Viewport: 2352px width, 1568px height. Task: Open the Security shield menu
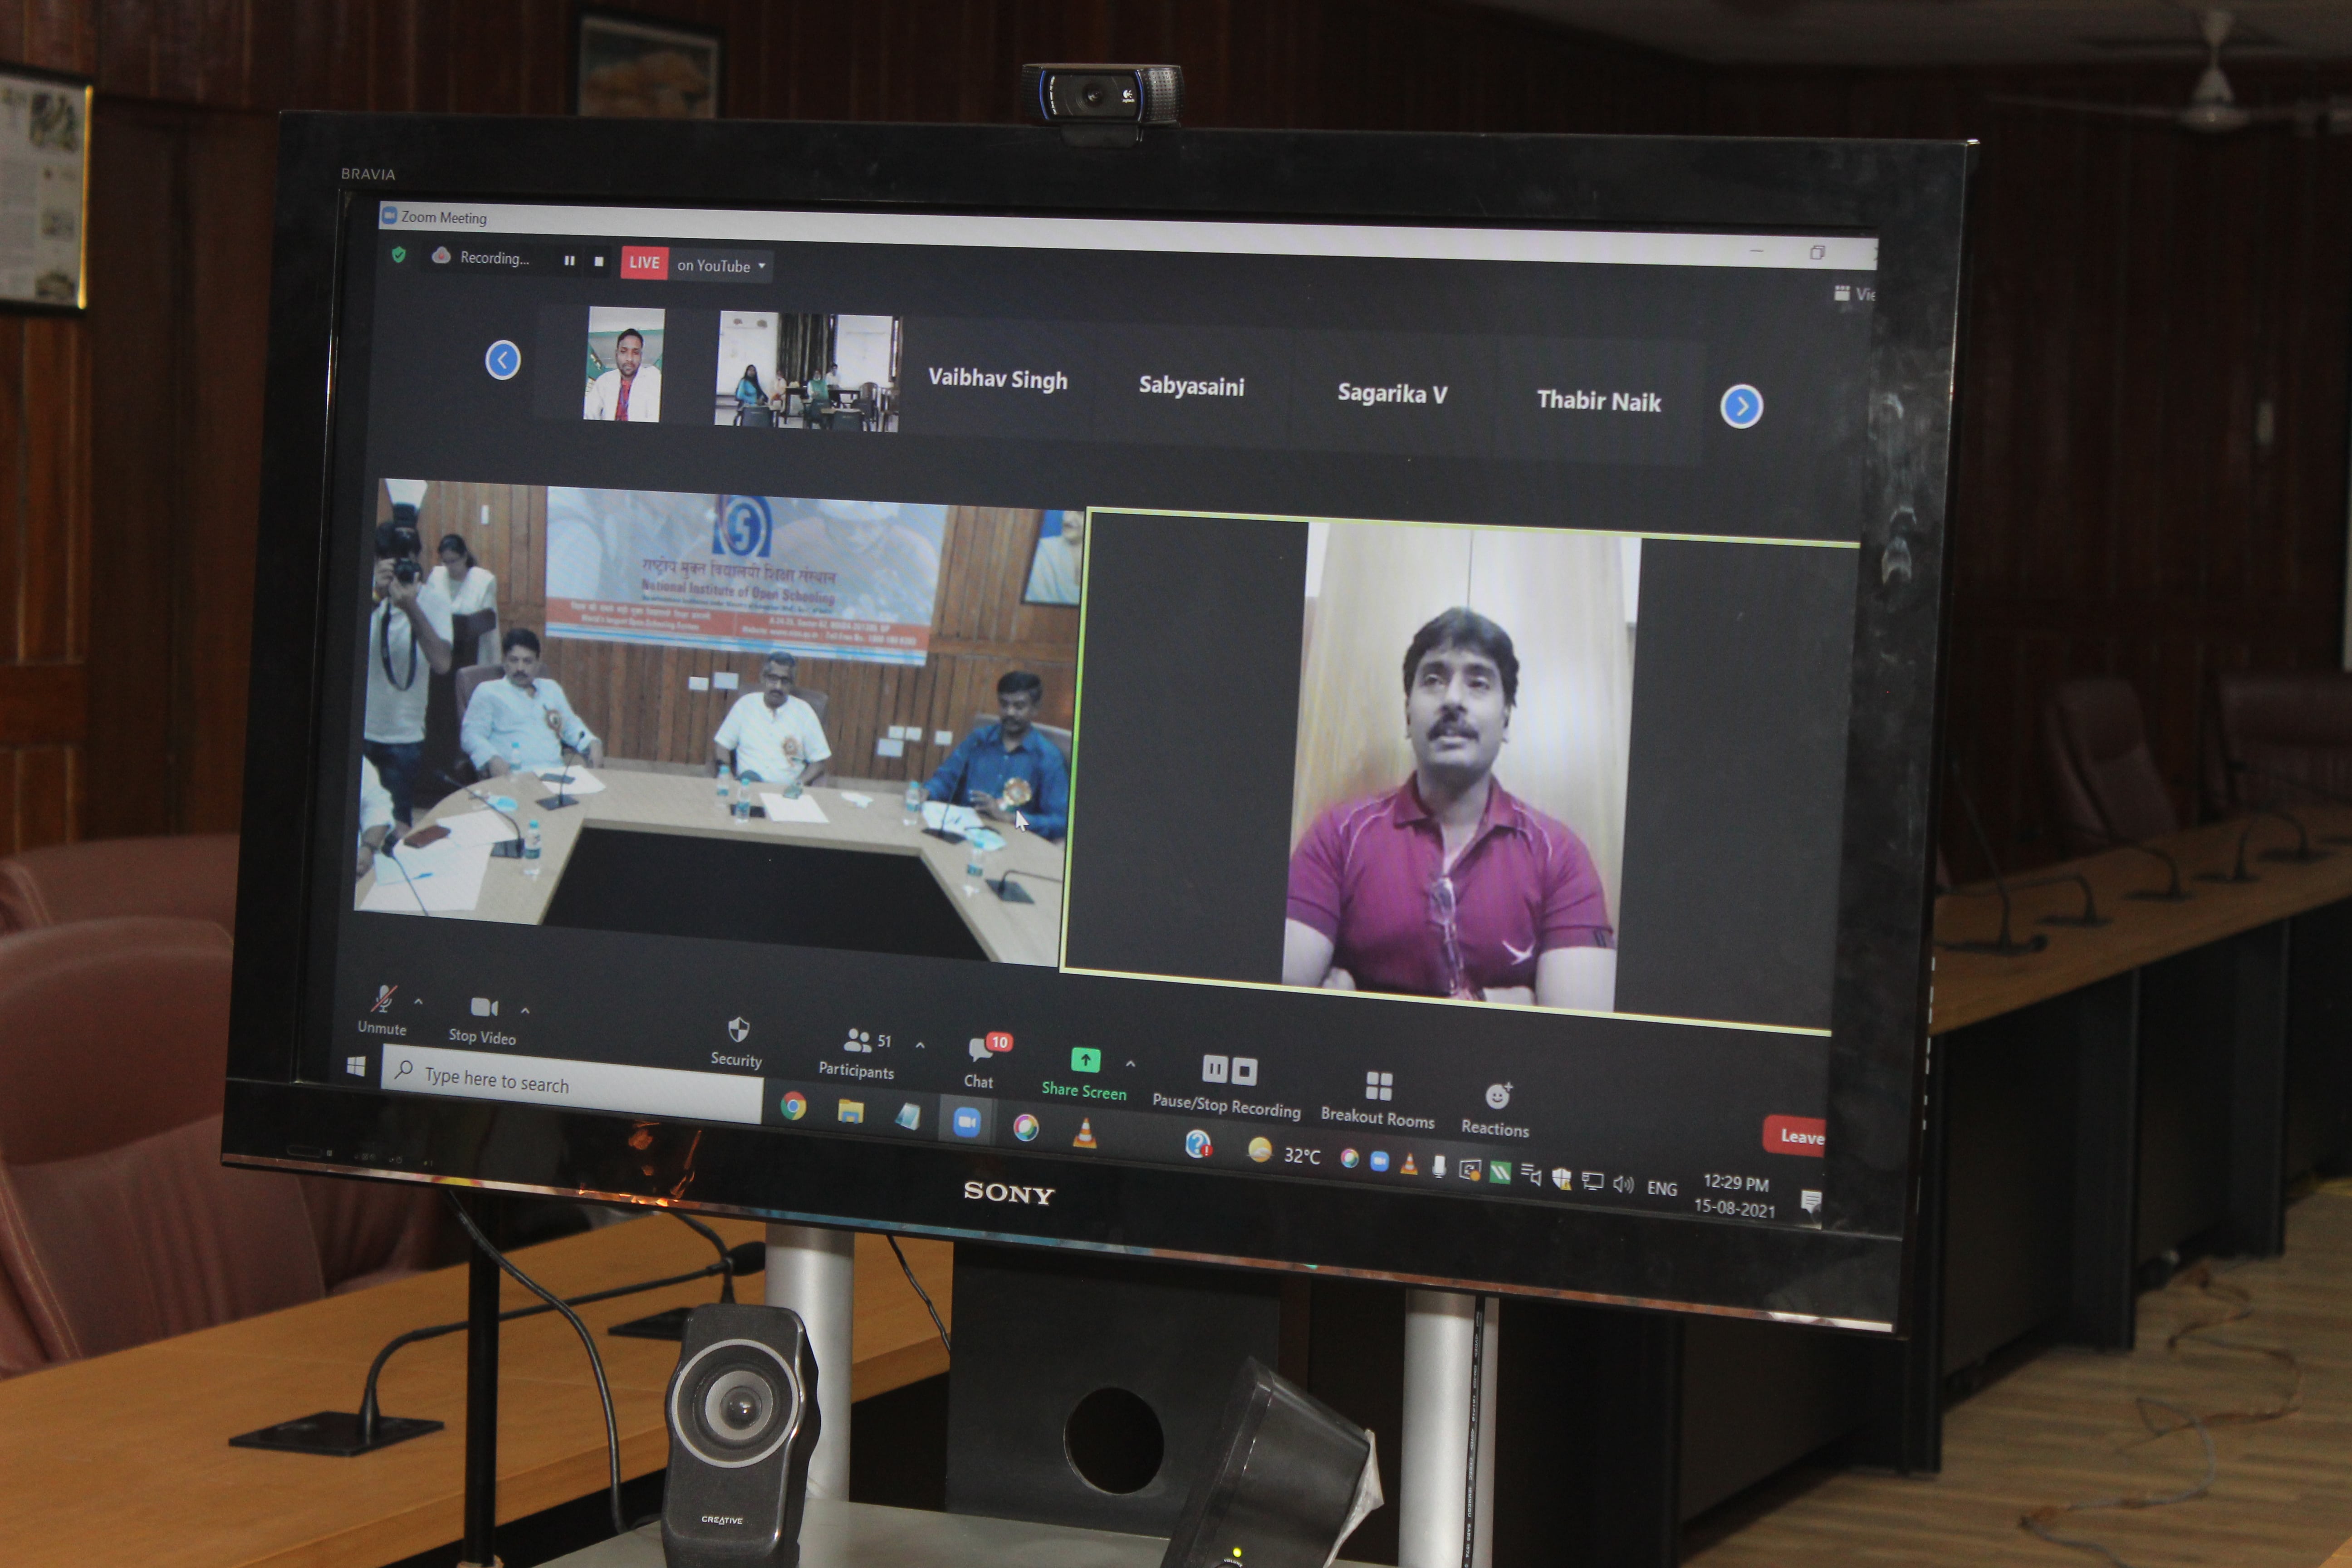[738, 1030]
